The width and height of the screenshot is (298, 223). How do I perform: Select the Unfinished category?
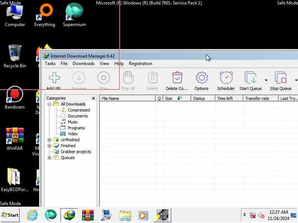click(x=70, y=140)
